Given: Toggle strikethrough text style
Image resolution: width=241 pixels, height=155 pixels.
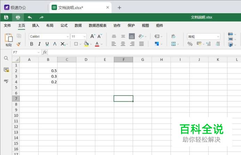Looking at the screenshot, I should 55,44.
